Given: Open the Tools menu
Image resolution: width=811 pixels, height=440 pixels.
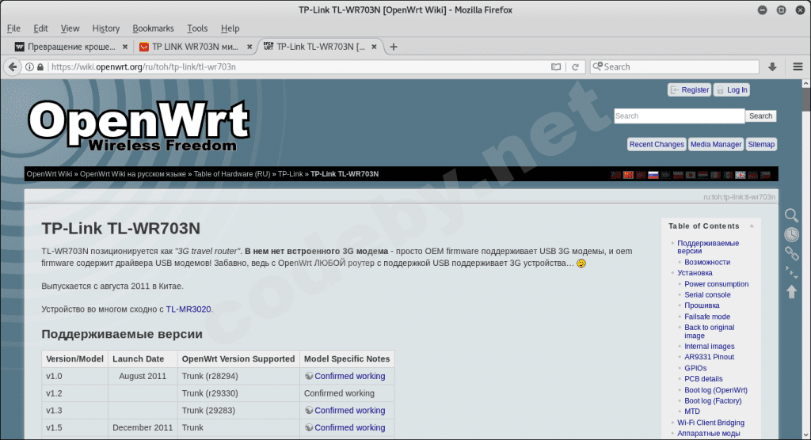Looking at the screenshot, I should [x=197, y=28].
